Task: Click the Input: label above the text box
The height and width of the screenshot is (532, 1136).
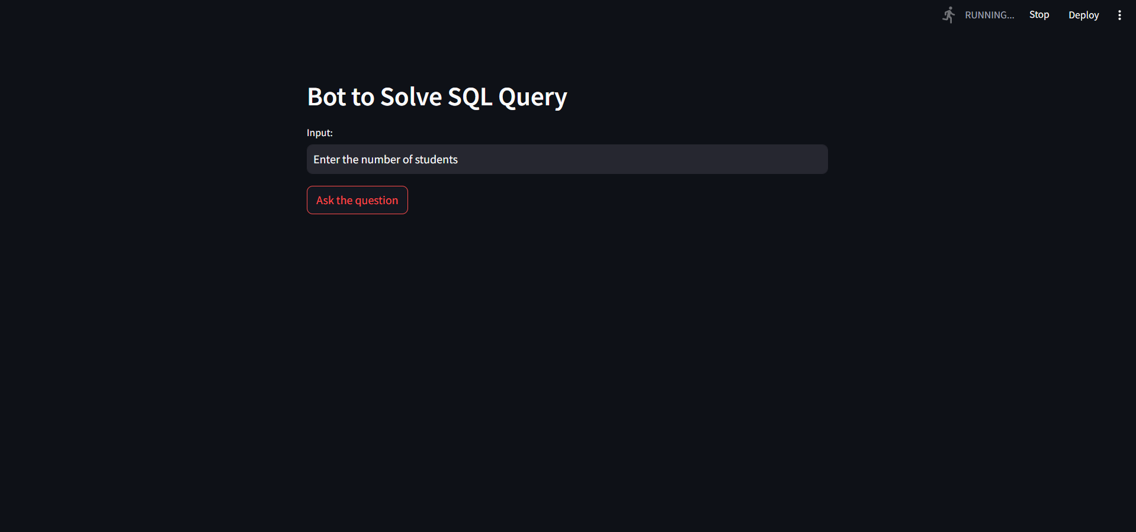Action: tap(319, 133)
